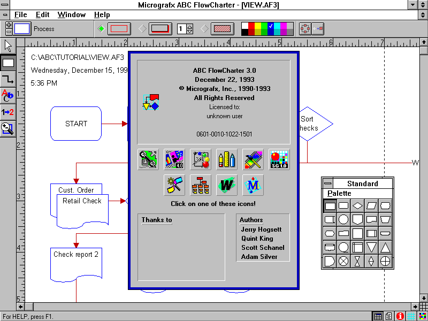Click the horizontal scrollbar right arrow
Viewport: 428px width, 321px height.
pos(416,307)
